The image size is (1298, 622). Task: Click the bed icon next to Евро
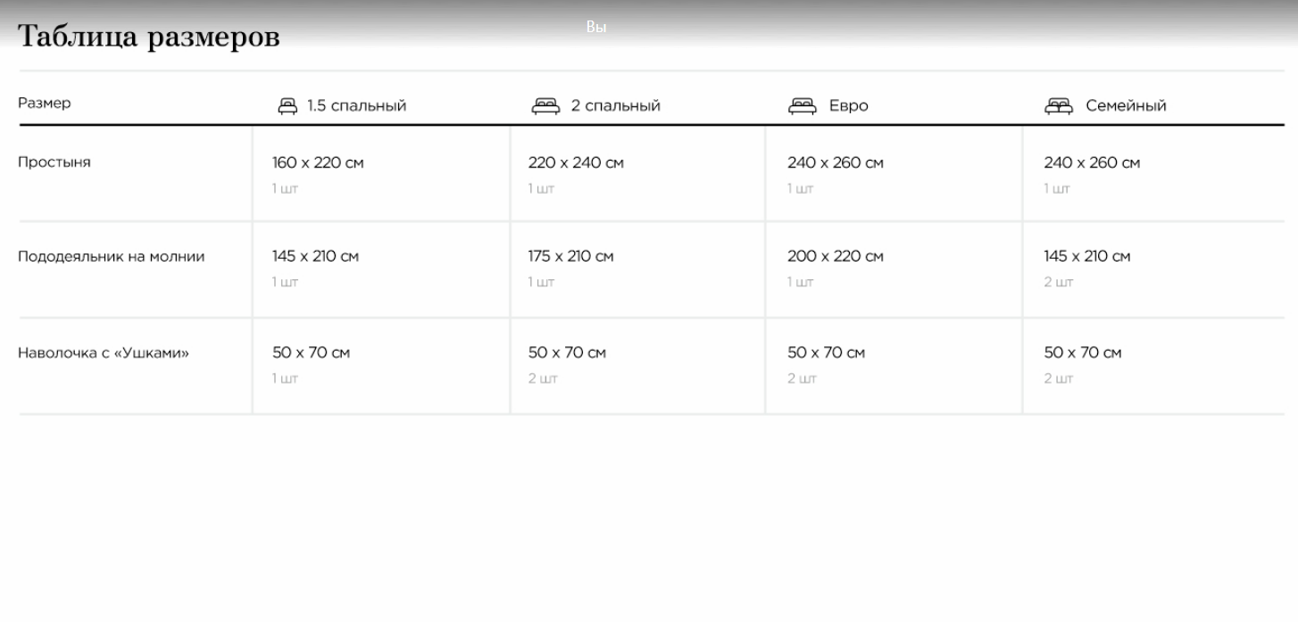[x=802, y=106]
